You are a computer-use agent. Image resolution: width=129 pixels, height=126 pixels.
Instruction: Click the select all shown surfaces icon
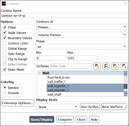pos(115,66)
